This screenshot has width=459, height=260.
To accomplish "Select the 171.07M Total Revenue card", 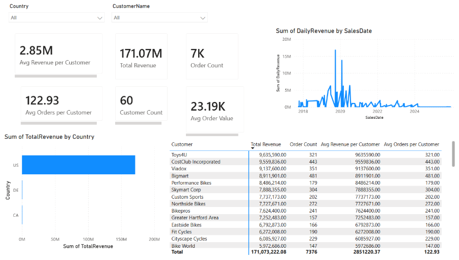I will click(142, 56).
